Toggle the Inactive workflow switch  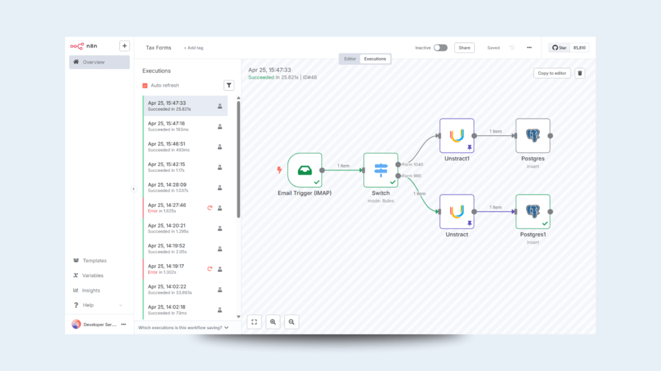(440, 48)
